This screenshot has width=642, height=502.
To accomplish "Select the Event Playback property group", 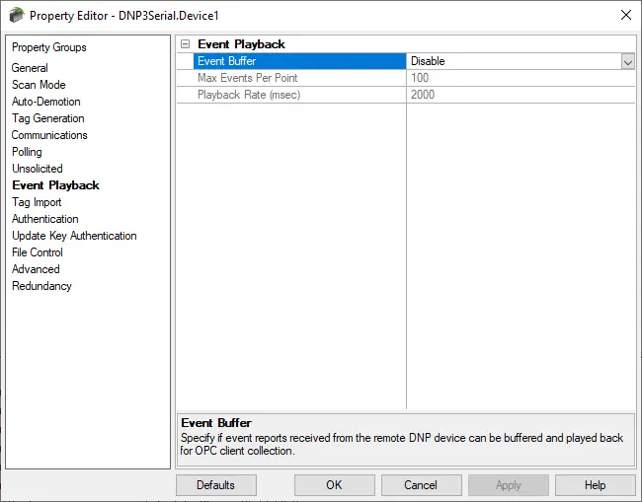I will tap(55, 185).
